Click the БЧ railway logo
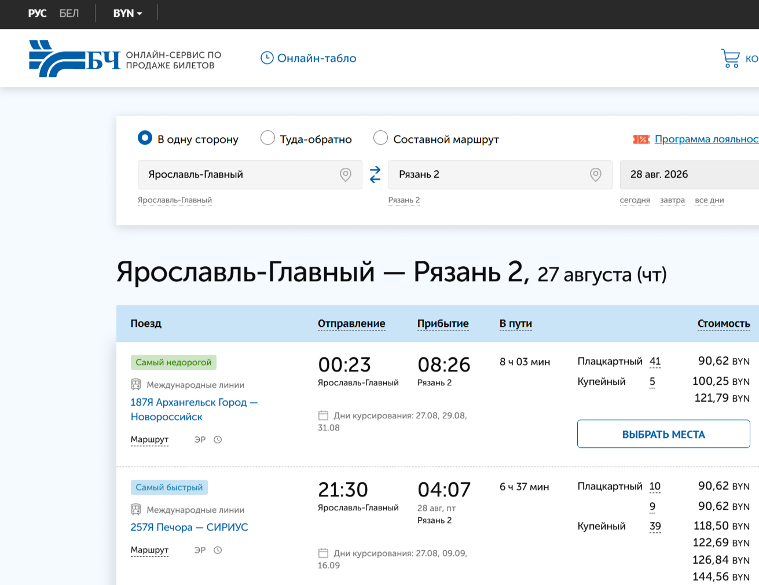Image resolution: width=759 pixels, height=585 pixels. [x=75, y=58]
